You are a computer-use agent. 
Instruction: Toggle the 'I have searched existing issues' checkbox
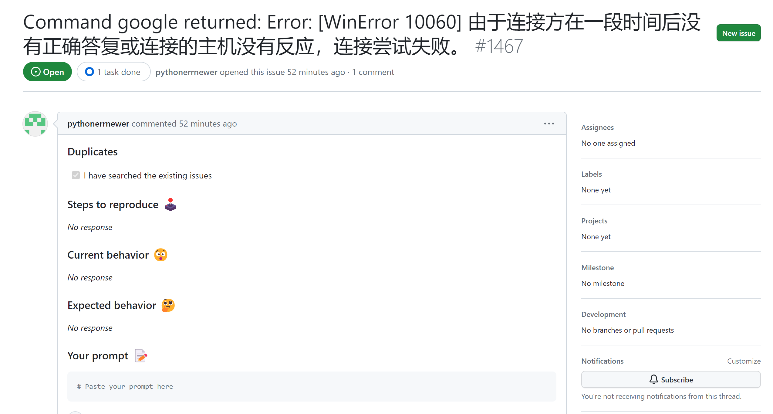pyautogui.click(x=75, y=175)
